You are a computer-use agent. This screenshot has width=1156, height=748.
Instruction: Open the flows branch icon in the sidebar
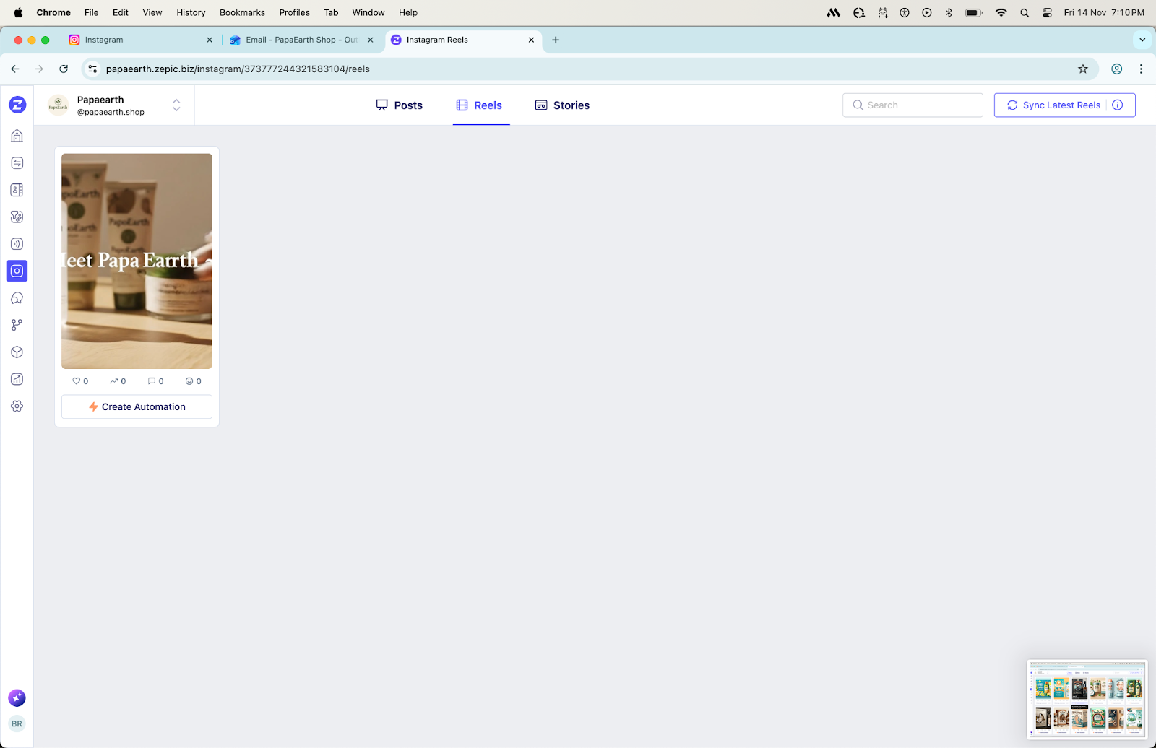coord(17,325)
